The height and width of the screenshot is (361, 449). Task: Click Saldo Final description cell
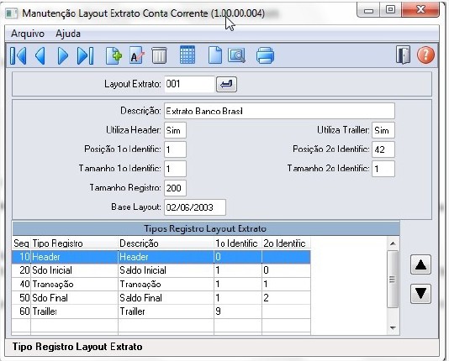click(166, 298)
